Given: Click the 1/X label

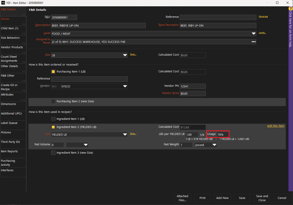Looking at the screenshot, I should (202, 135).
